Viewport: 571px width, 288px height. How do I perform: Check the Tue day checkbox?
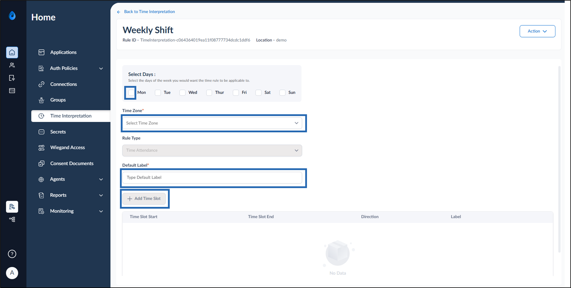pyautogui.click(x=158, y=93)
